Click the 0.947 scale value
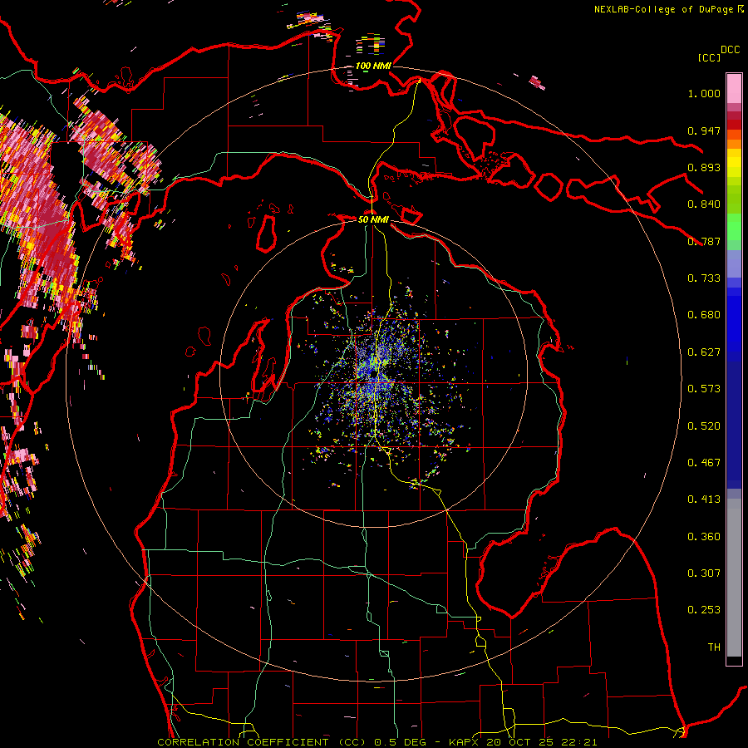Viewport: 748px width, 748px height. click(x=704, y=130)
